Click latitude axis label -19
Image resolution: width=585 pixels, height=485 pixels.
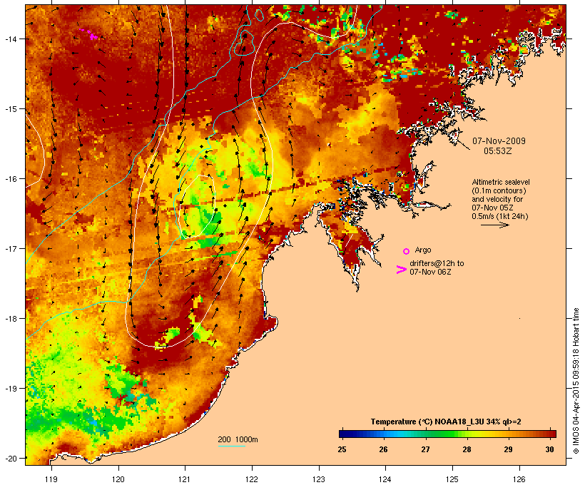[x=10, y=389]
